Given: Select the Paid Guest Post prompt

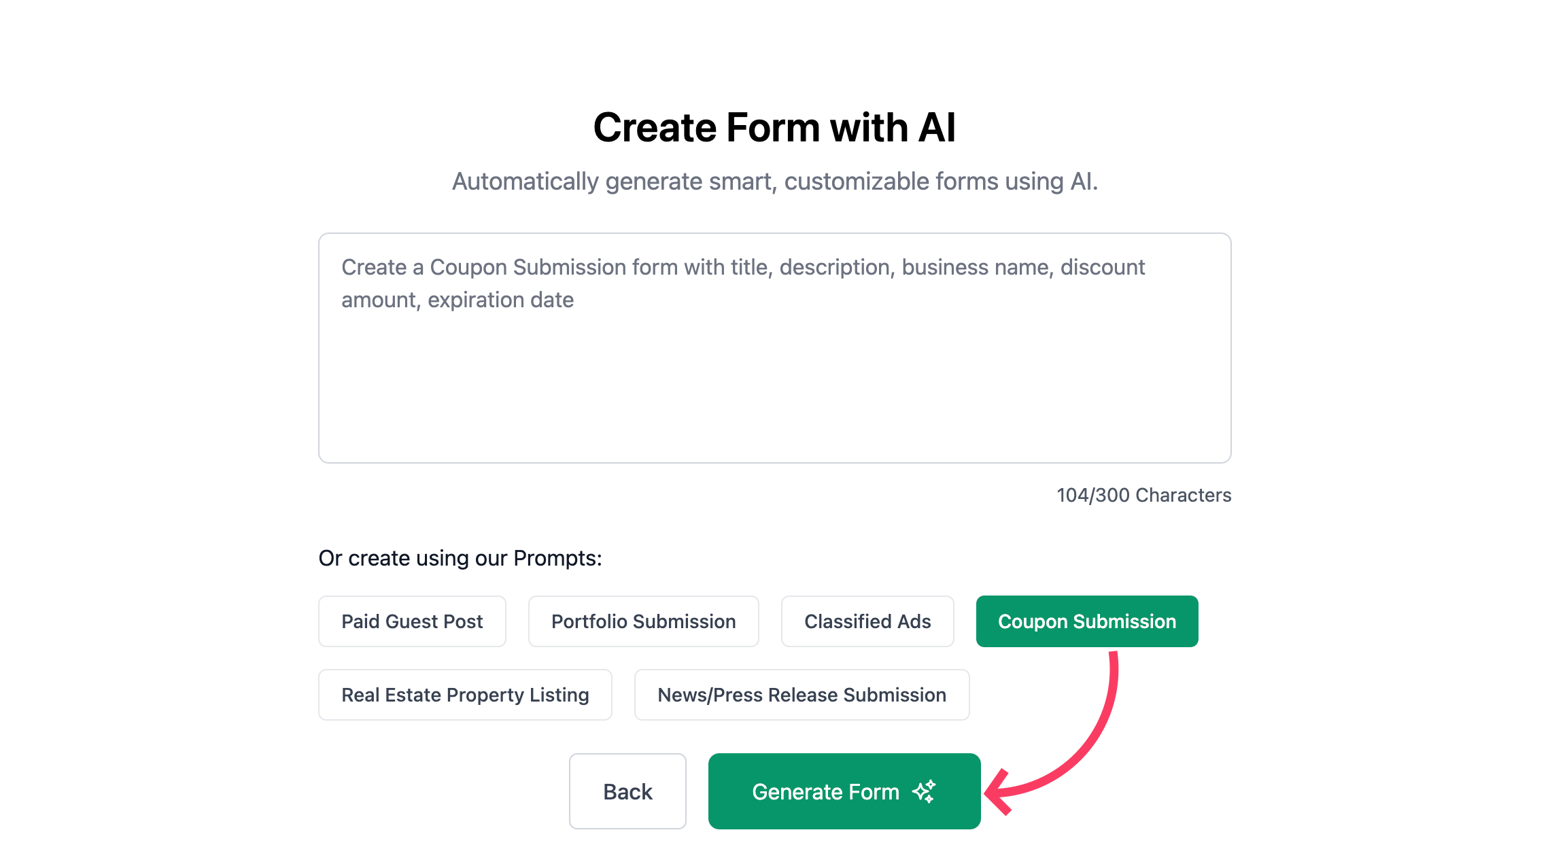Looking at the screenshot, I should (x=412, y=621).
